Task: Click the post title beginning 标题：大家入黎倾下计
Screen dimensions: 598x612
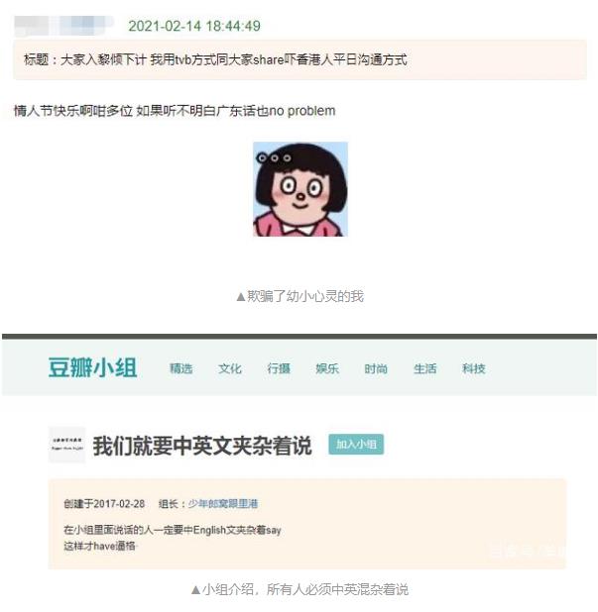Action: tap(215, 59)
